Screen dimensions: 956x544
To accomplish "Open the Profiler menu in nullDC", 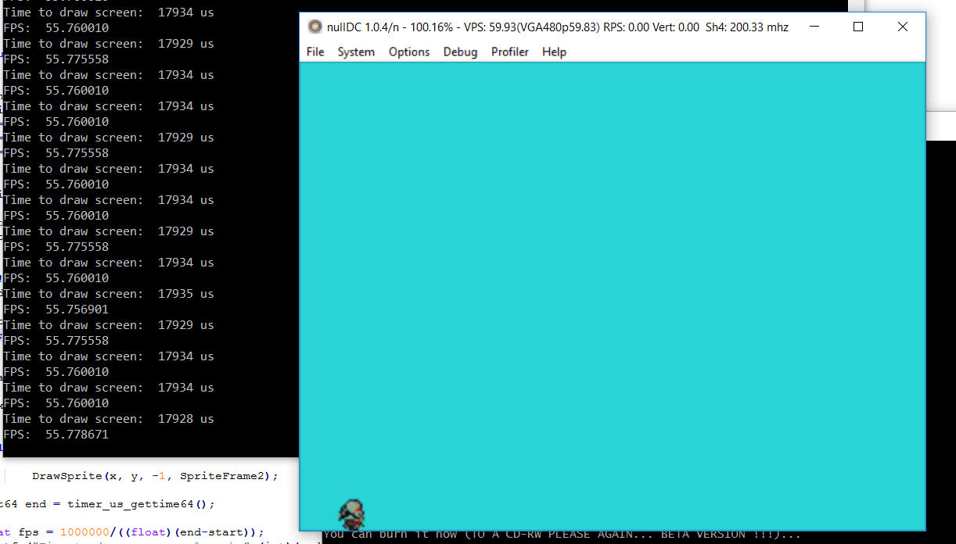I will pyautogui.click(x=510, y=52).
